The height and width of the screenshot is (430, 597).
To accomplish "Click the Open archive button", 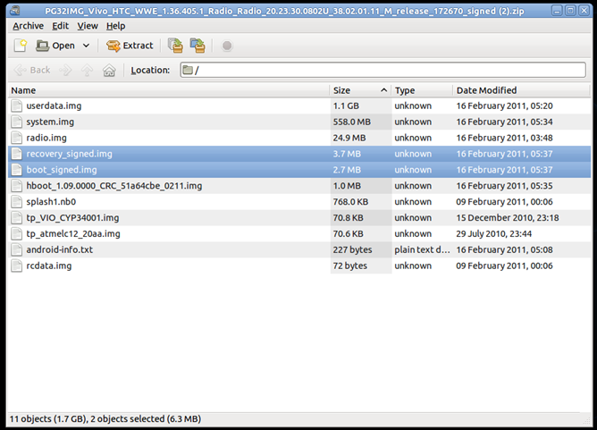I will click(x=55, y=46).
